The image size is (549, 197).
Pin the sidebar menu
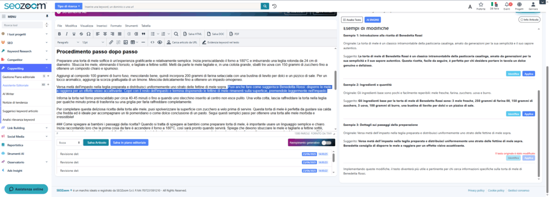(x=47, y=17)
